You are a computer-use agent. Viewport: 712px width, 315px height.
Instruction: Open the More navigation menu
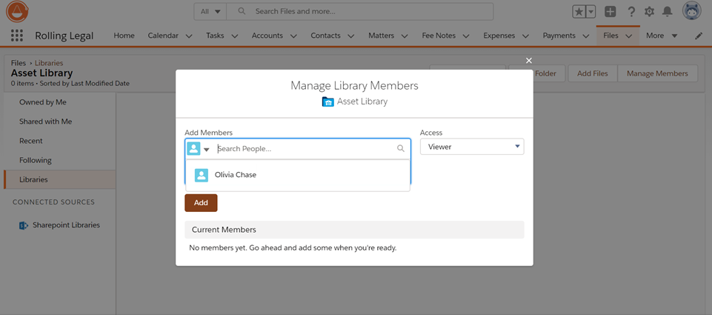661,36
